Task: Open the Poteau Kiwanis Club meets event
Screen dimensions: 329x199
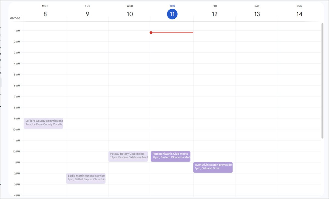Action: 171,157
